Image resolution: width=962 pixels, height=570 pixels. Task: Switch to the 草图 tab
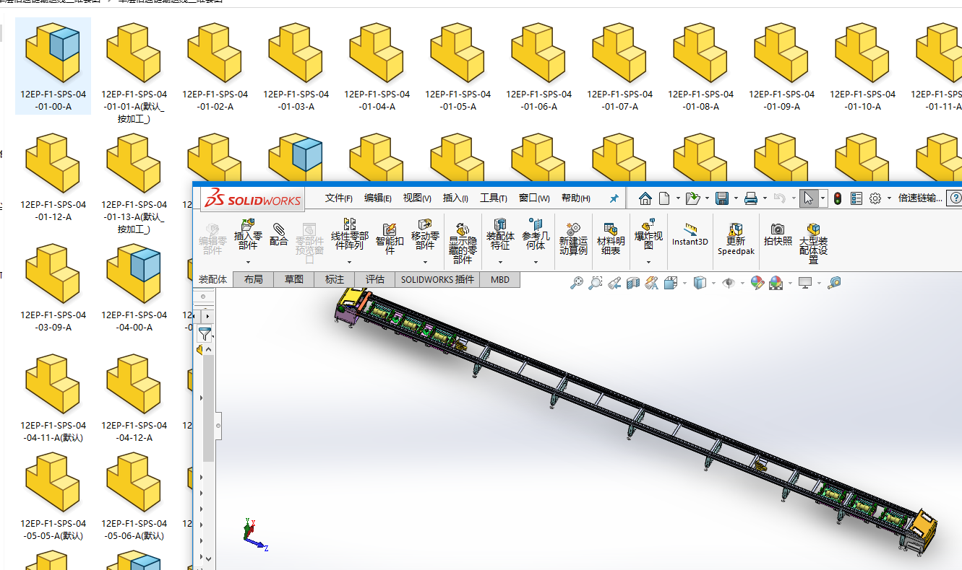(294, 279)
